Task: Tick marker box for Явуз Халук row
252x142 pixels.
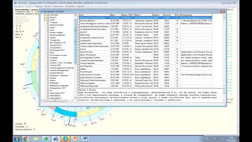Action: tap(79, 35)
